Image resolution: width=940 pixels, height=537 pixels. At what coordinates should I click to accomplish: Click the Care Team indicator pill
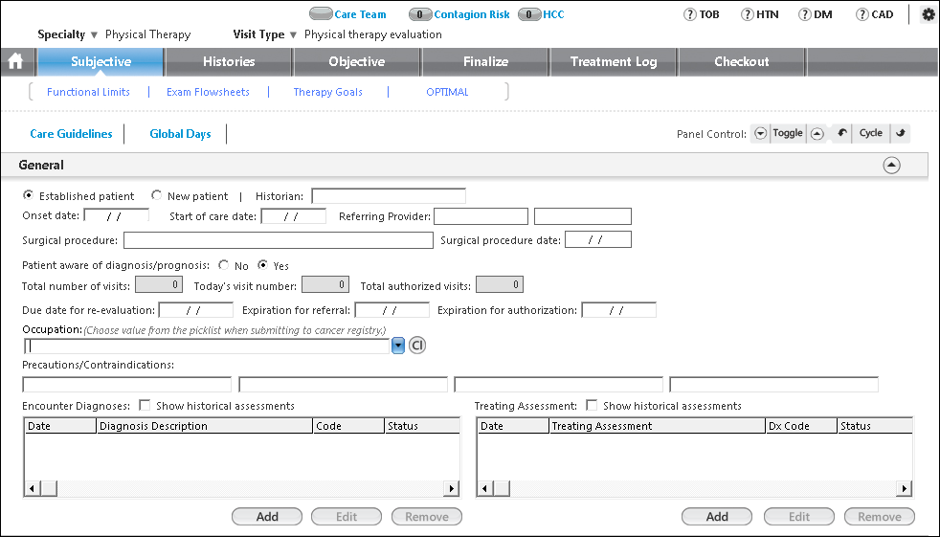(321, 13)
